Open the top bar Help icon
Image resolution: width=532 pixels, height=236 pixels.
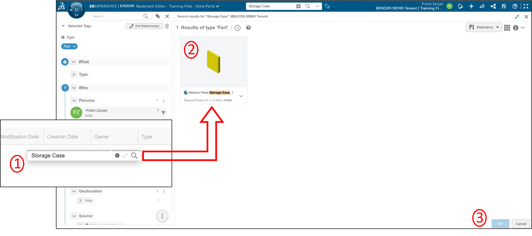pyautogui.click(x=515, y=6)
